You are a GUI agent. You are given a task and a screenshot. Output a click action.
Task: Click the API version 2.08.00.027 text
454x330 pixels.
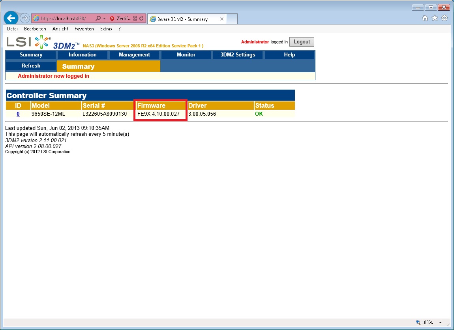click(x=33, y=146)
